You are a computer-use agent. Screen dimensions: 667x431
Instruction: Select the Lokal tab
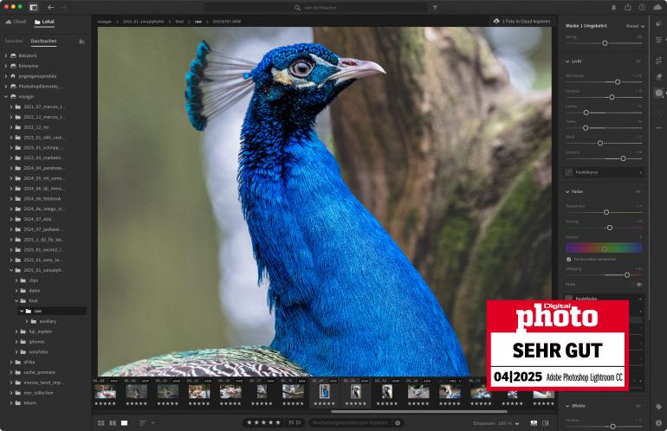44,22
